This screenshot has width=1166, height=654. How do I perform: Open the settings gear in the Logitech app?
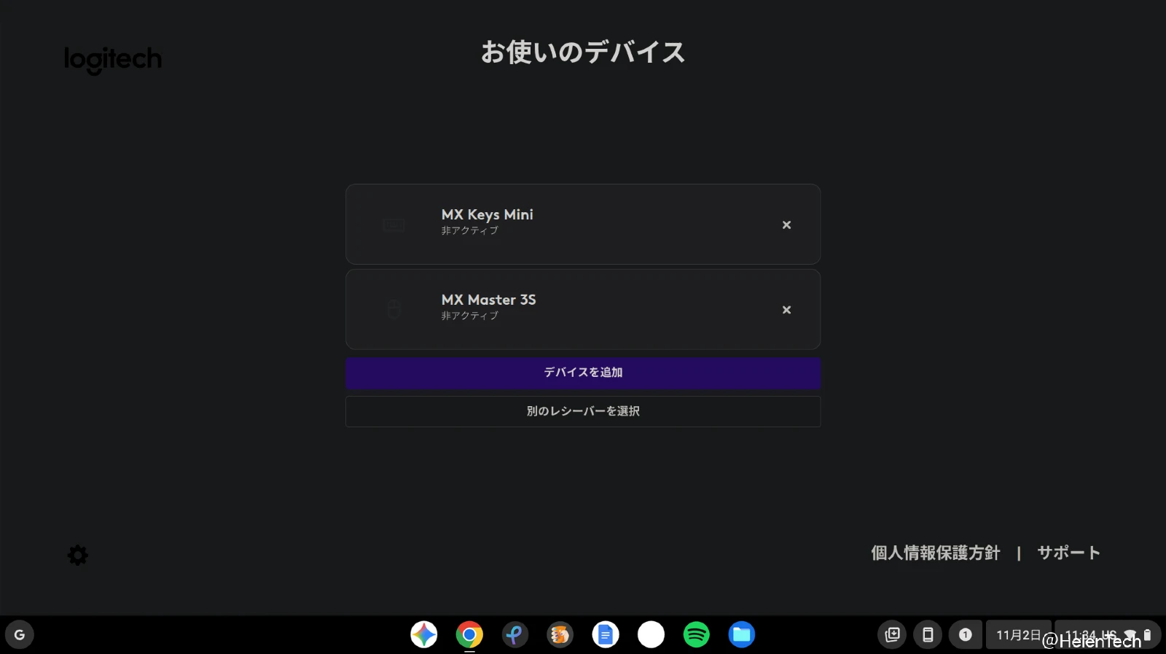pos(78,556)
